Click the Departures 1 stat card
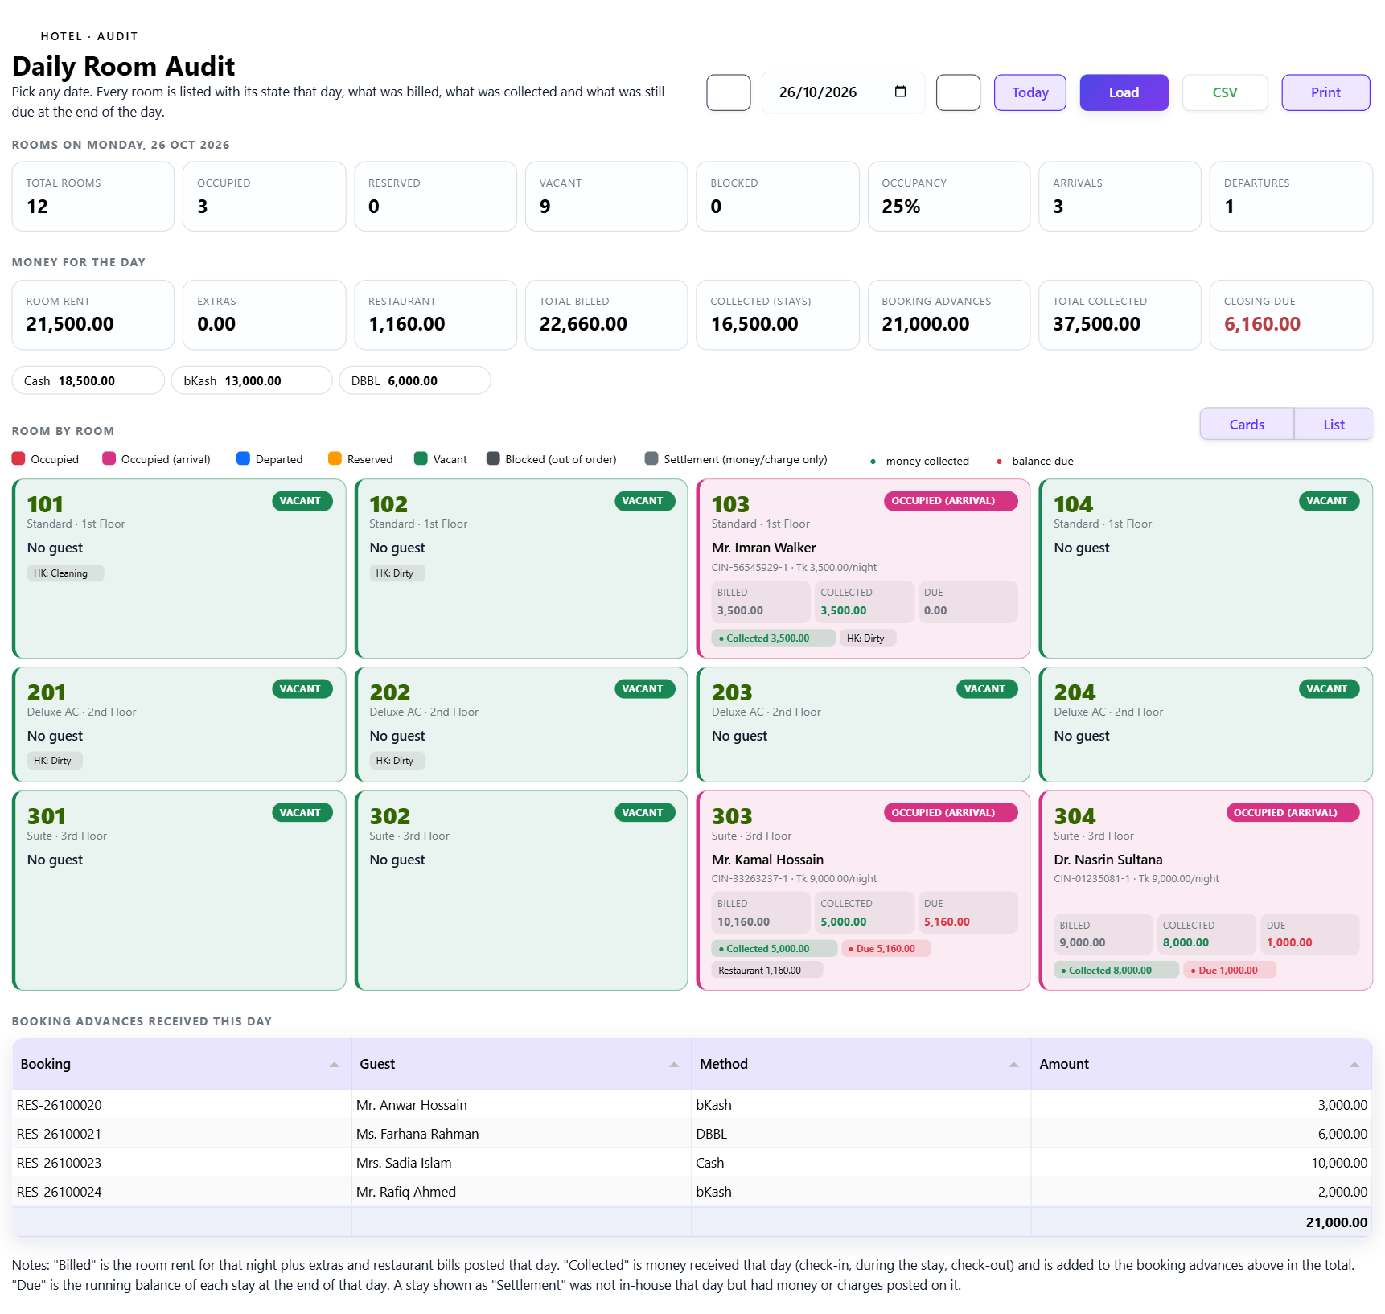 (x=1291, y=197)
